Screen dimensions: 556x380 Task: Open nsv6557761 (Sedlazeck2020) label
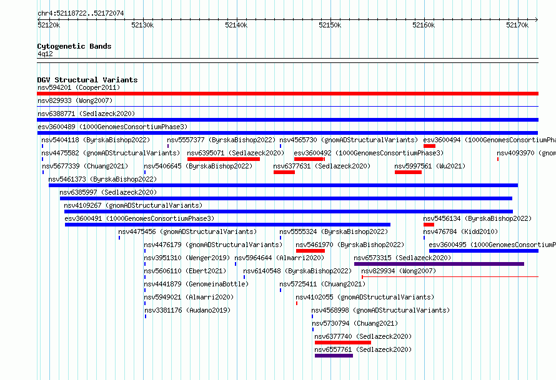click(x=363, y=349)
